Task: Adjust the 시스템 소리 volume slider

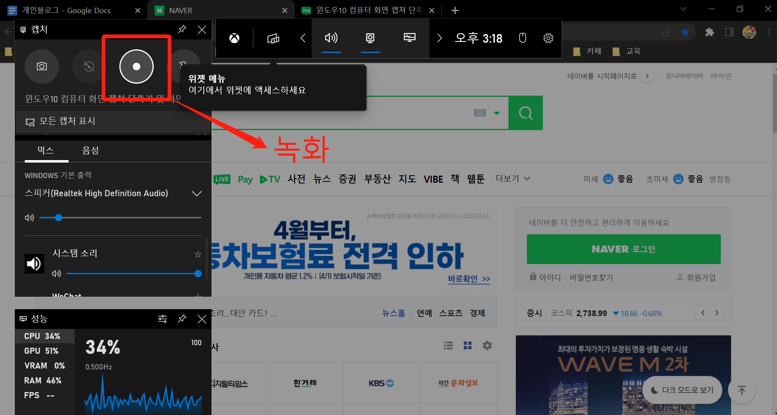Action: (134, 273)
